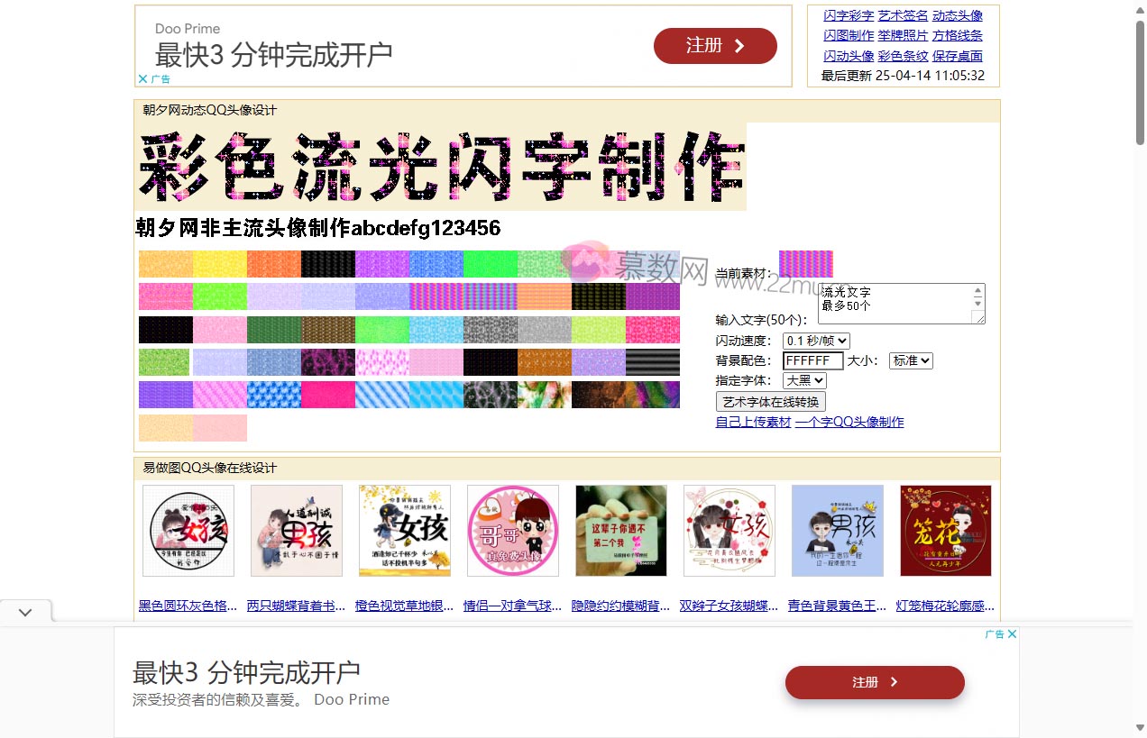Image resolution: width=1147 pixels, height=738 pixels.
Task: Click the 背景配色 color code field
Action: click(812, 360)
